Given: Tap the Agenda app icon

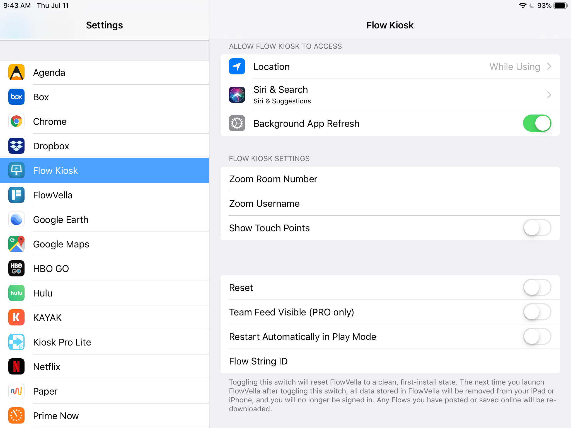Looking at the screenshot, I should click(x=16, y=72).
